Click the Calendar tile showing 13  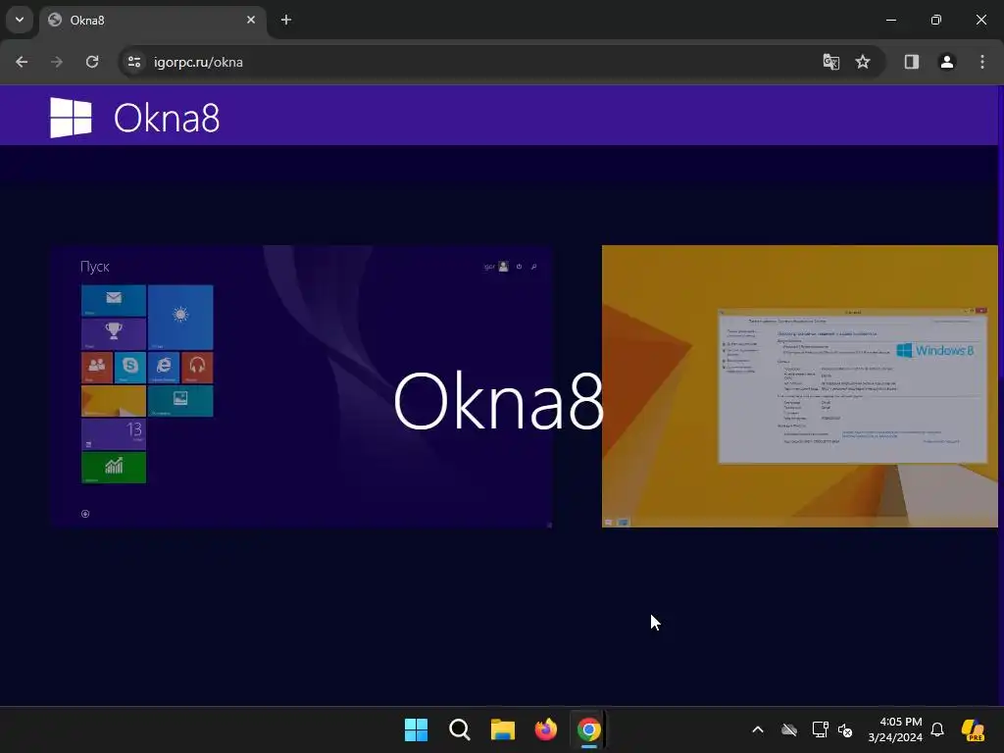[114, 434]
